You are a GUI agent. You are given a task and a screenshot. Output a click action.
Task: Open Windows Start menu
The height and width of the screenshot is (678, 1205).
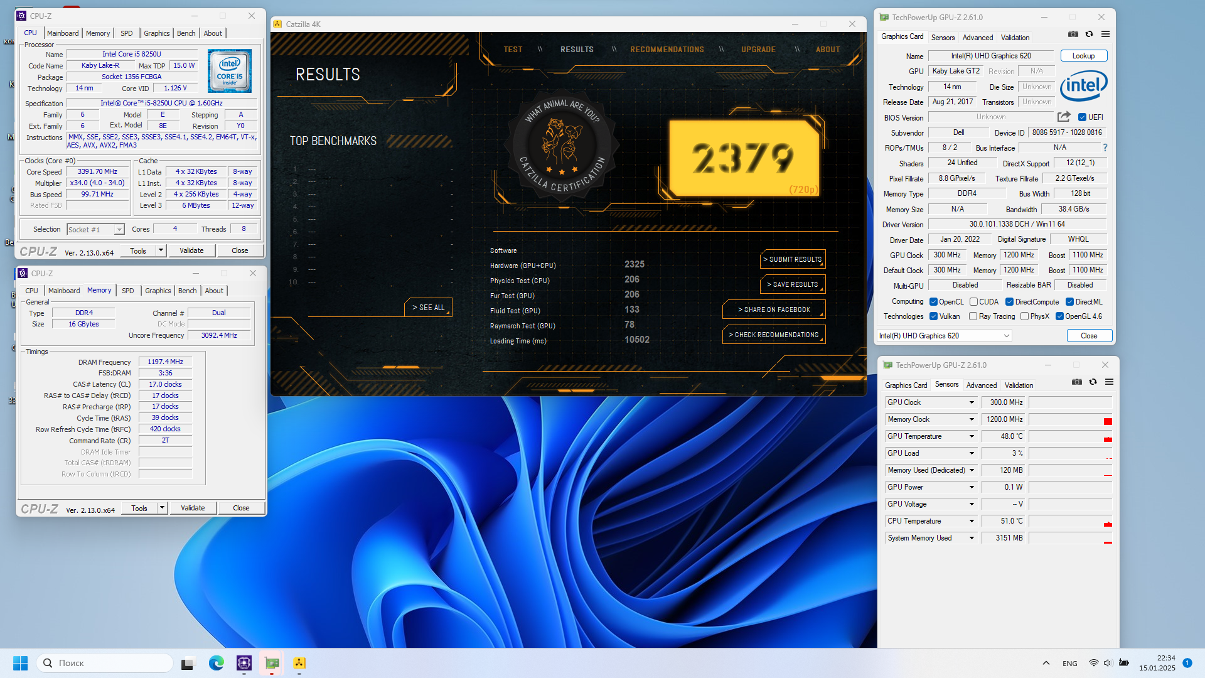pyautogui.click(x=20, y=663)
